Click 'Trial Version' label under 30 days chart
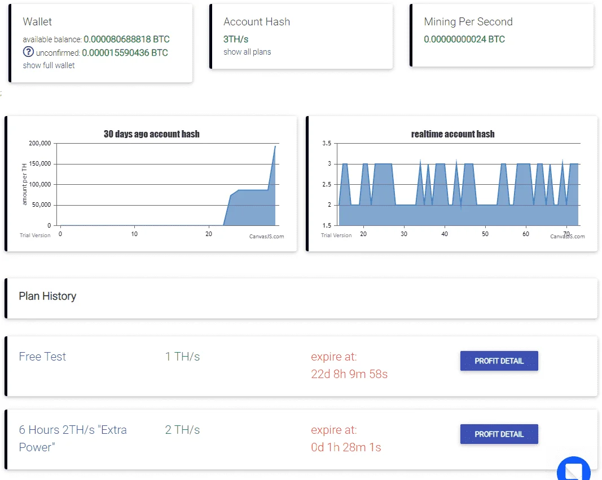Viewport: 602px width, 480px height. [x=35, y=235]
